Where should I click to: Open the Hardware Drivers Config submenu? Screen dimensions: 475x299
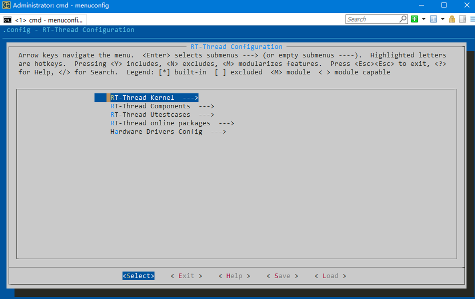(x=168, y=131)
